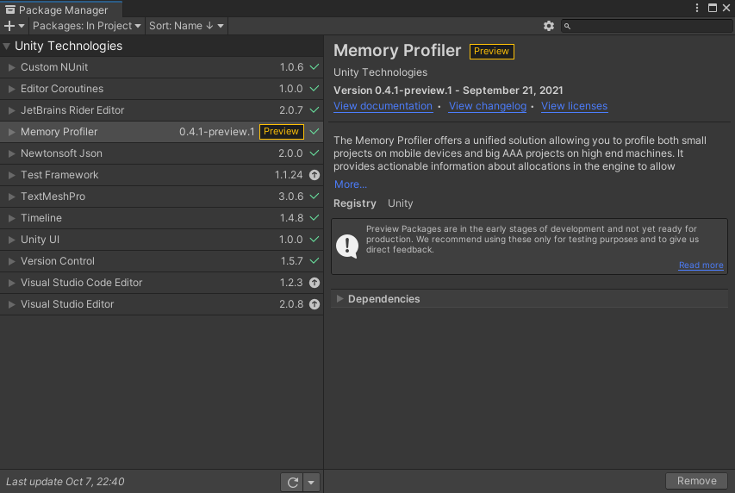Expand the JetBrains Rider Editor arrow
The width and height of the screenshot is (735, 493).
(x=12, y=110)
